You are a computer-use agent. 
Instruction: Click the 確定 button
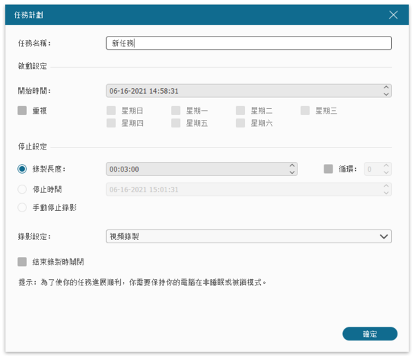[x=370, y=334]
